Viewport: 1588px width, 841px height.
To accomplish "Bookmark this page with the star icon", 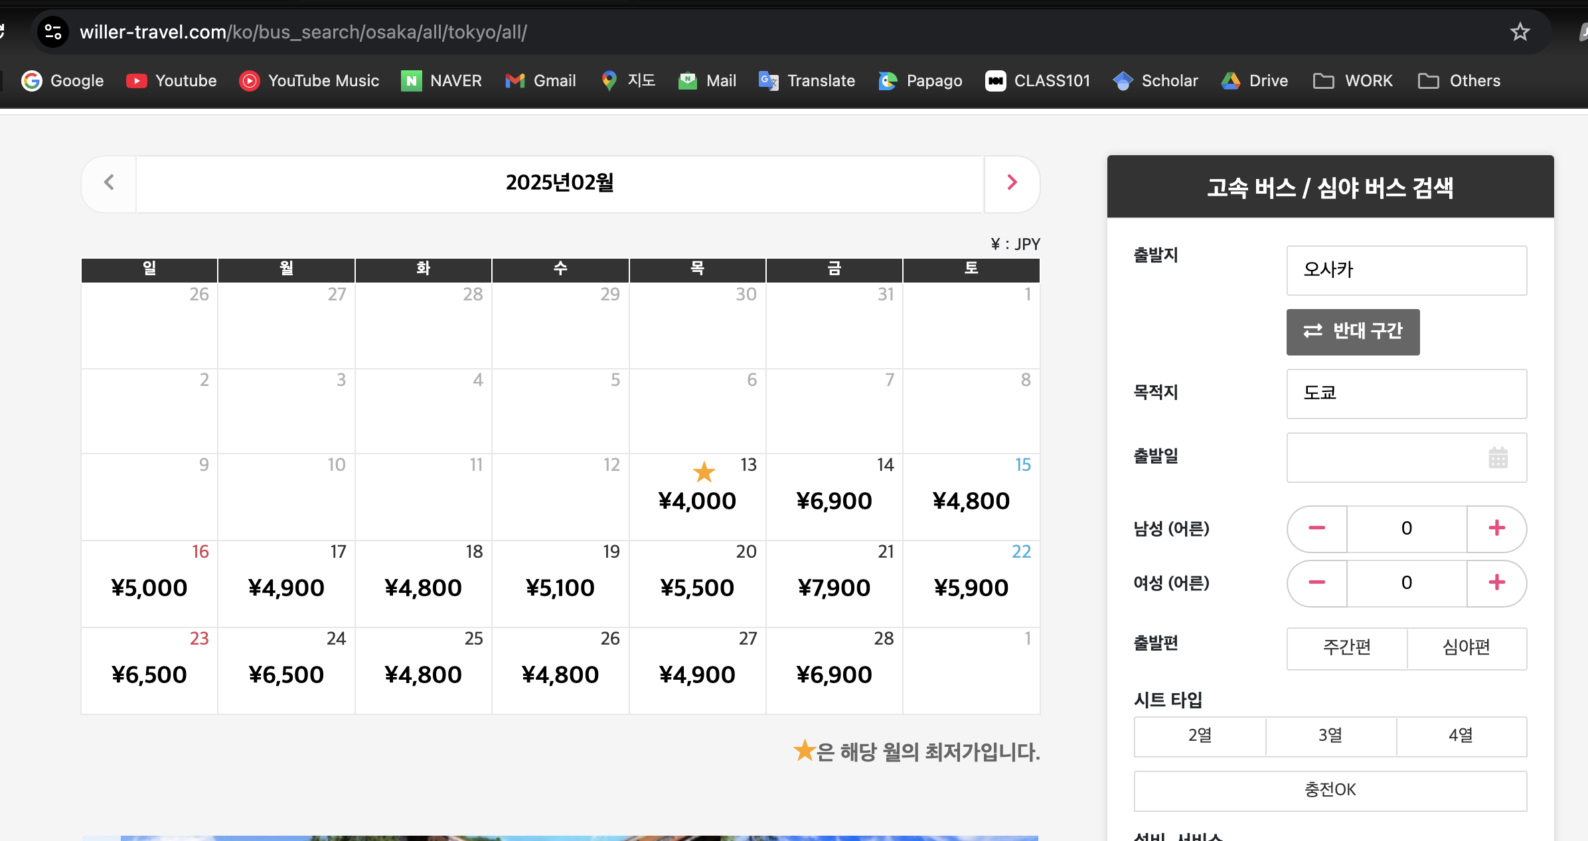I will pyautogui.click(x=1520, y=32).
